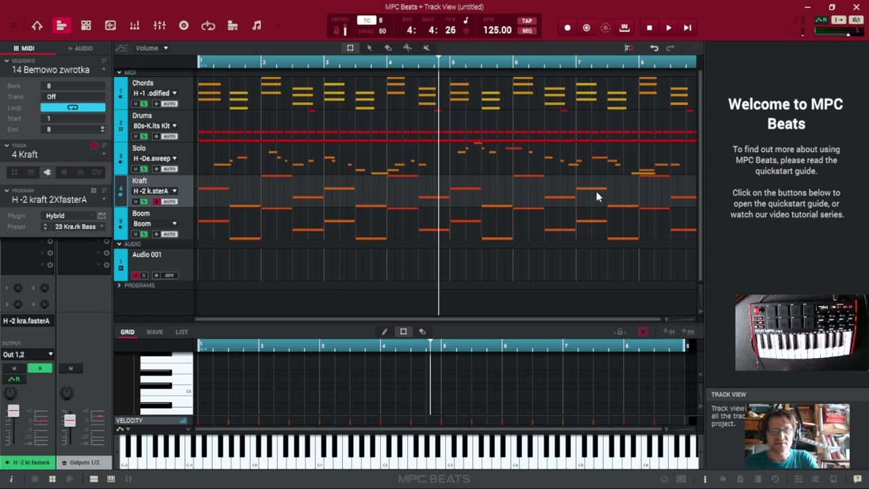Open the Plugin Hybrid selector
869x489 pixels.
click(68, 216)
